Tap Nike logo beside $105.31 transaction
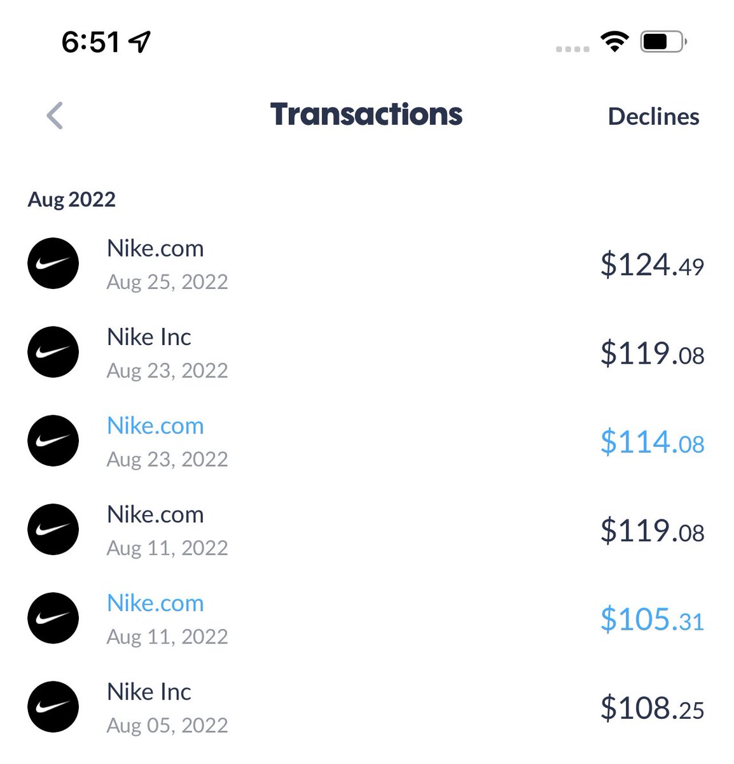 [x=53, y=618]
